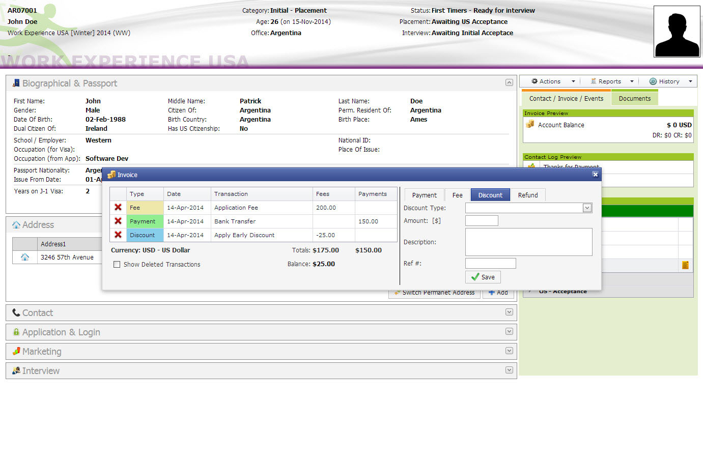Click the John Doe profile photo

click(677, 32)
